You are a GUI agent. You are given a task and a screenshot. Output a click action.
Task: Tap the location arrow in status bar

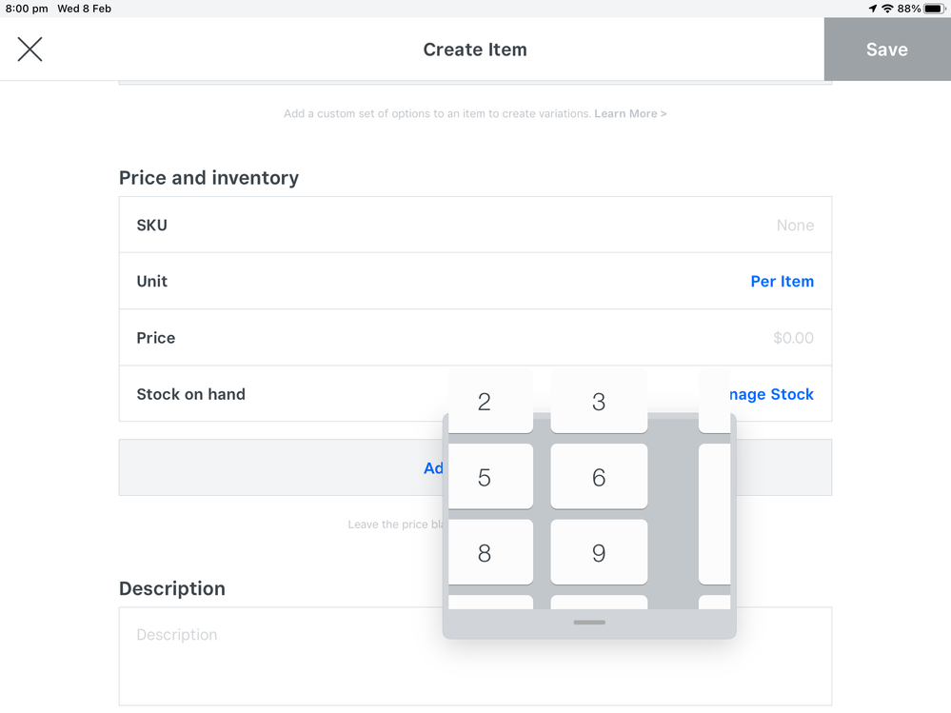pyautogui.click(x=872, y=9)
